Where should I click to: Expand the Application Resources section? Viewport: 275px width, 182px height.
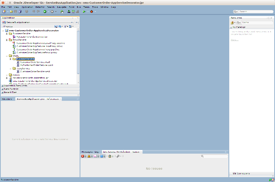(3, 86)
